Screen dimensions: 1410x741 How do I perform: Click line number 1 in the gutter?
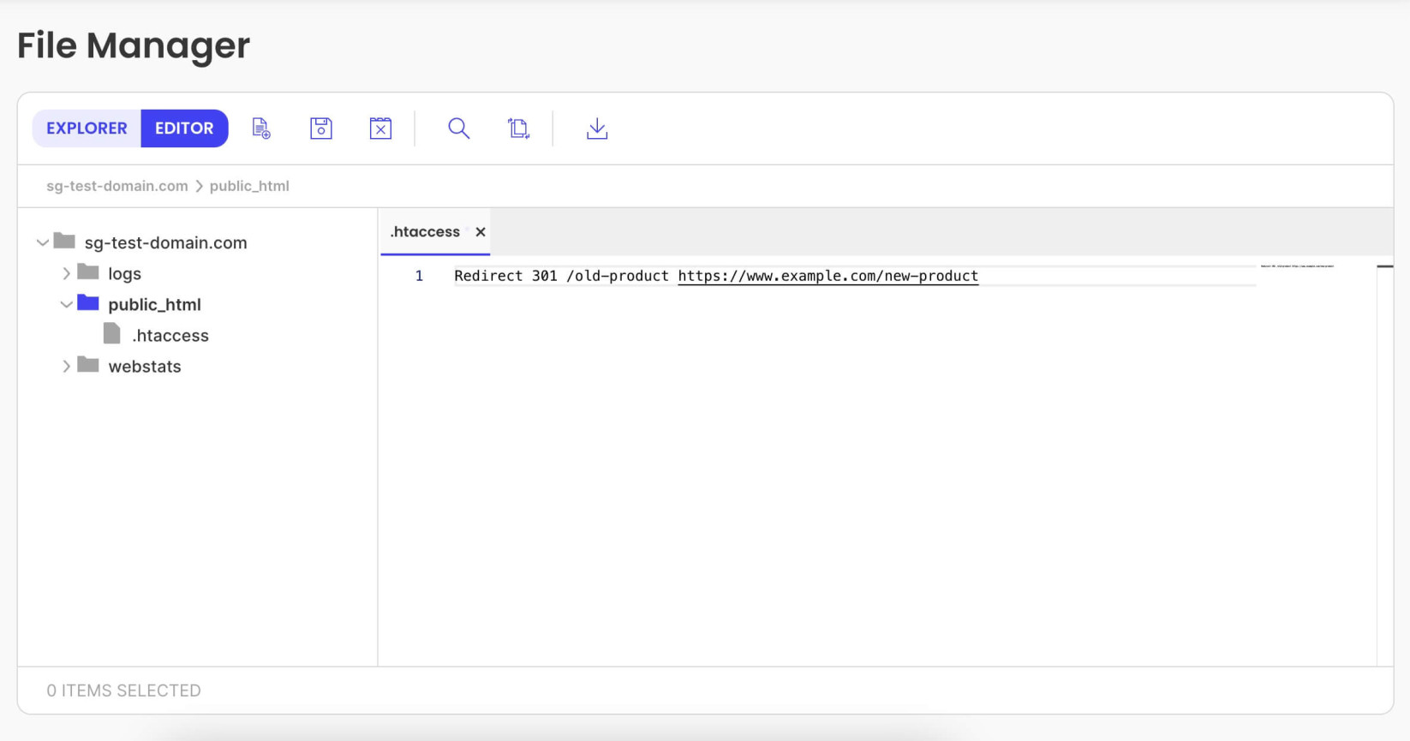tap(419, 276)
